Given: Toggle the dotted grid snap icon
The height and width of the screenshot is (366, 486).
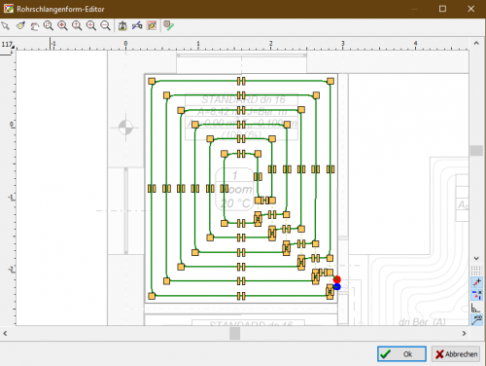Looking at the screenshot, I should (x=476, y=270).
